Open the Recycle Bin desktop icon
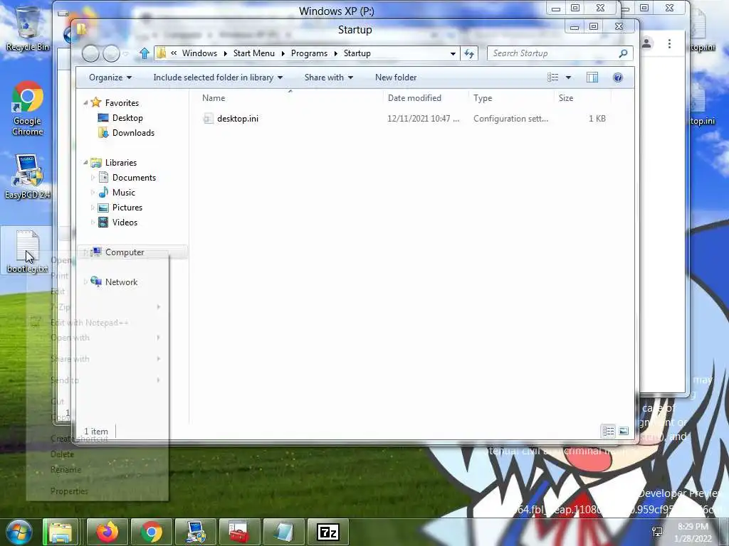This screenshot has height=546, width=729. click(28, 28)
